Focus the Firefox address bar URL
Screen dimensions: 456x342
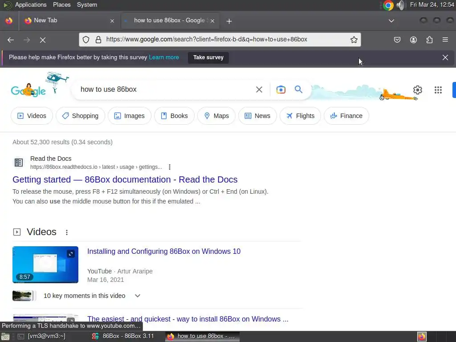coord(207,39)
